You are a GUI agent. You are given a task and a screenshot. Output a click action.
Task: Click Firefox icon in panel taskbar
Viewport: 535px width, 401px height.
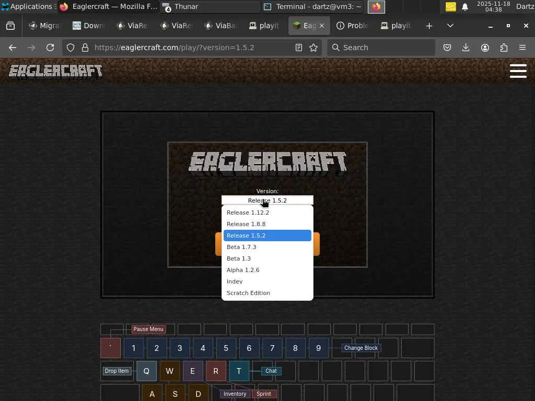point(376,7)
